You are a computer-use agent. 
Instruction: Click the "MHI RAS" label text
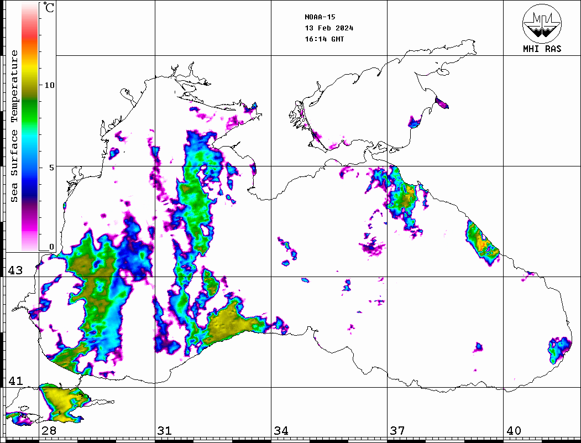pyautogui.click(x=542, y=49)
